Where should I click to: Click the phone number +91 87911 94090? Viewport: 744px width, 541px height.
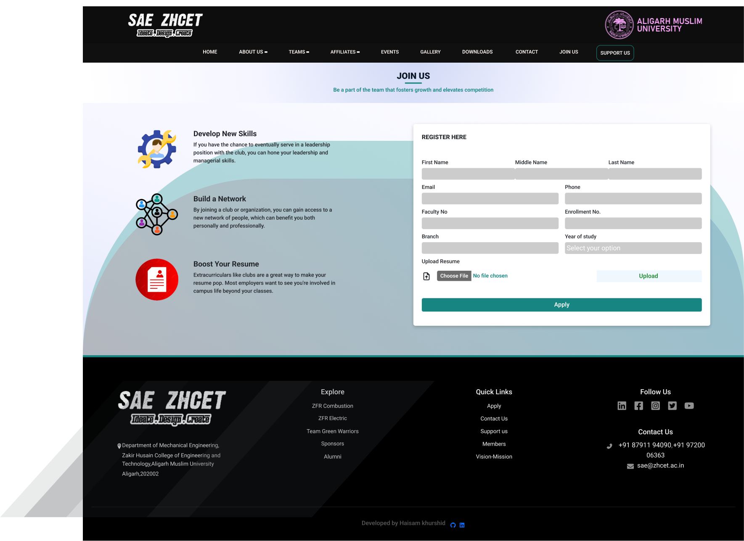[645, 445]
